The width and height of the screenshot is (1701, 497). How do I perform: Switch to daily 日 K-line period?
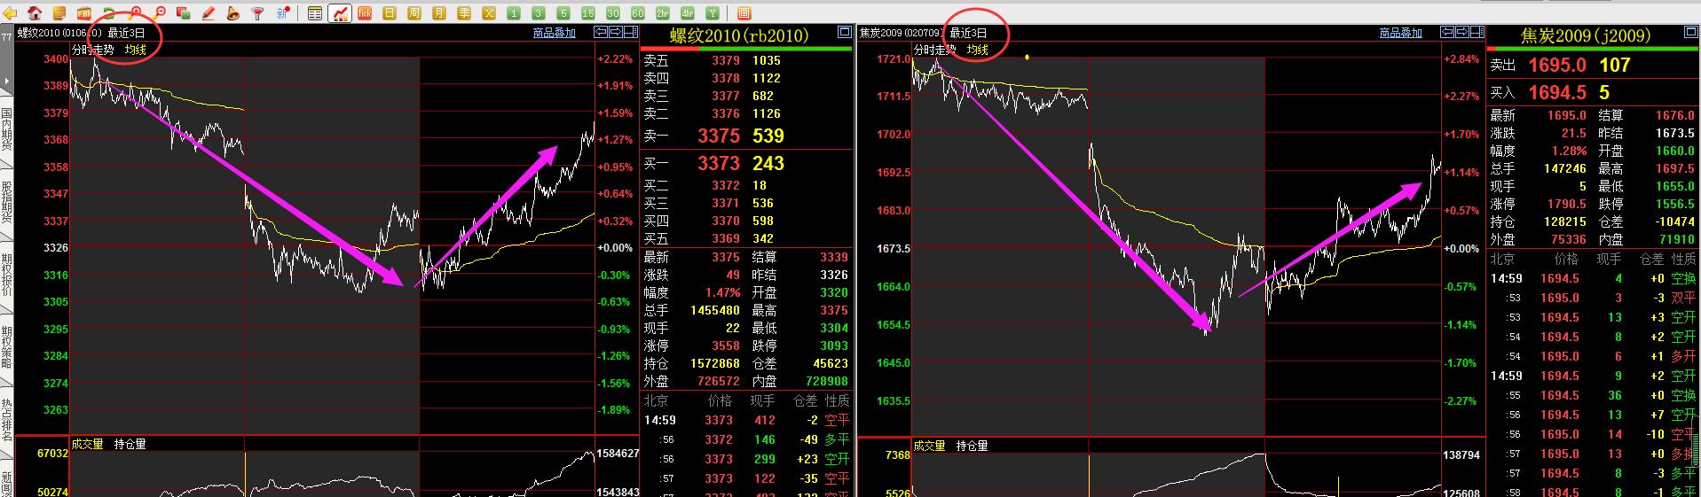click(x=390, y=13)
